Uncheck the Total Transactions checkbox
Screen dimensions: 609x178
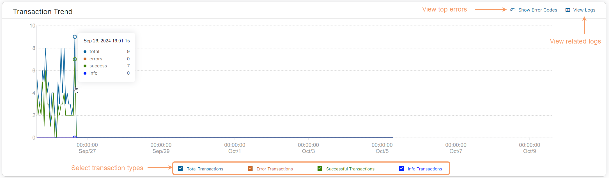pyautogui.click(x=181, y=168)
